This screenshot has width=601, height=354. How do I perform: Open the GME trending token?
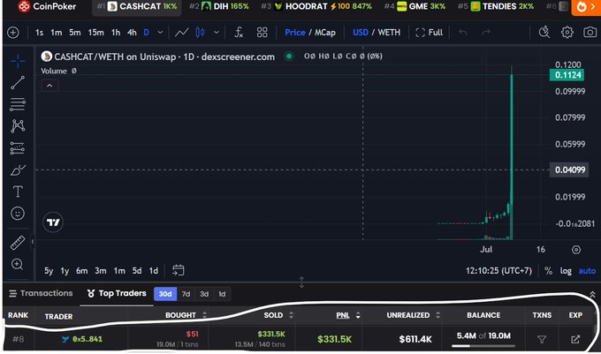click(415, 6)
